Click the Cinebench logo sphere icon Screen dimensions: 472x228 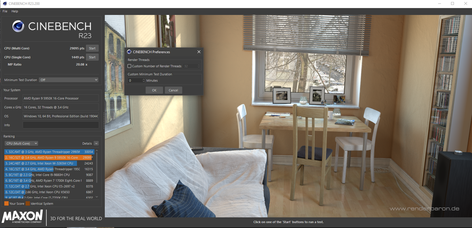pos(18,26)
